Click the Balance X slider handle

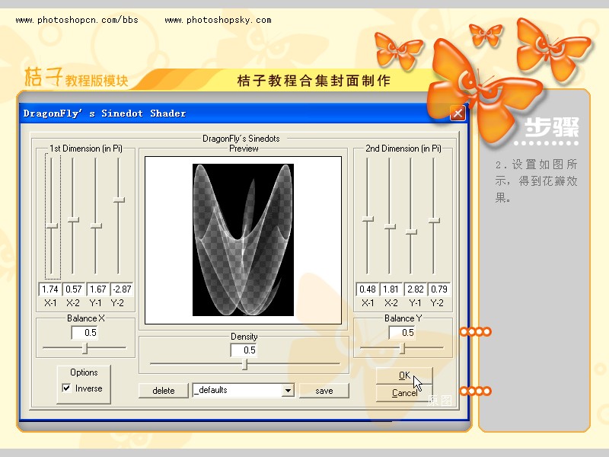(85, 348)
